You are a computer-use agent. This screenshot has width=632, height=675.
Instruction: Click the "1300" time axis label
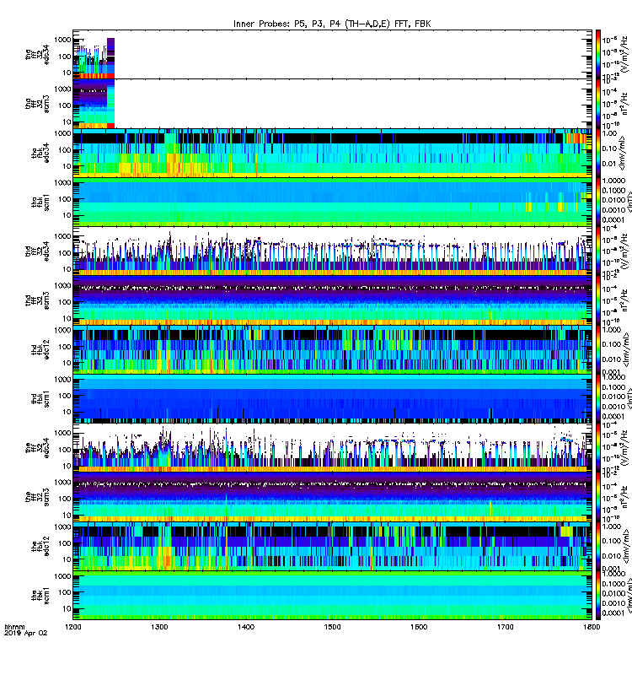(x=159, y=627)
